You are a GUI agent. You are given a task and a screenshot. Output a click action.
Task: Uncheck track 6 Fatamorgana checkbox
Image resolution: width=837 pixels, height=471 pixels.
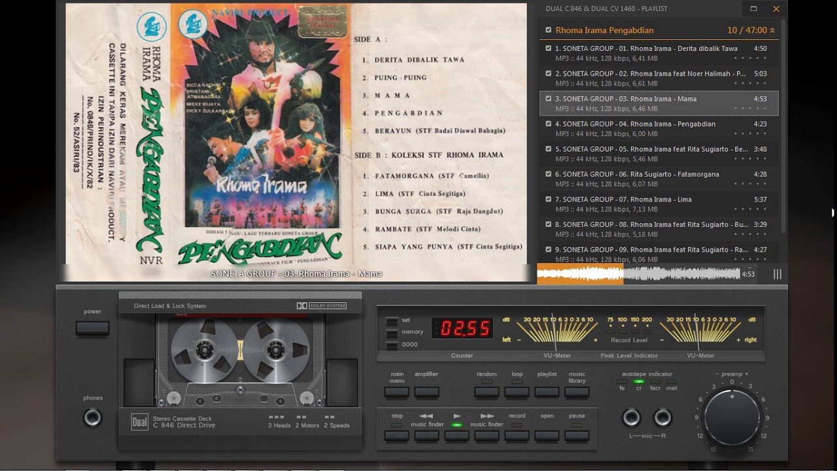coord(549,174)
